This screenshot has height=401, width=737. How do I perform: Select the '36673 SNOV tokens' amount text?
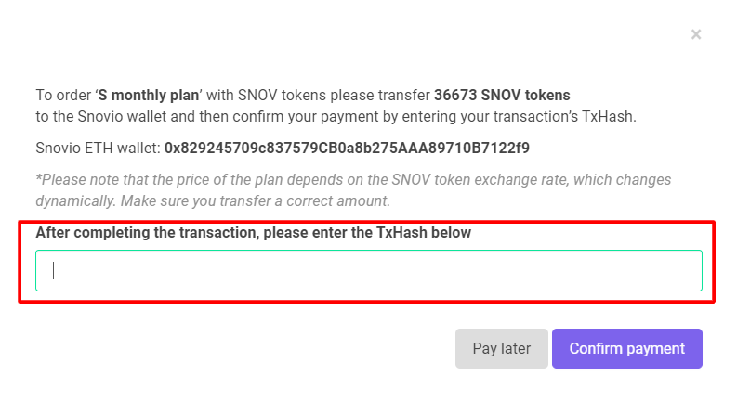tap(502, 95)
